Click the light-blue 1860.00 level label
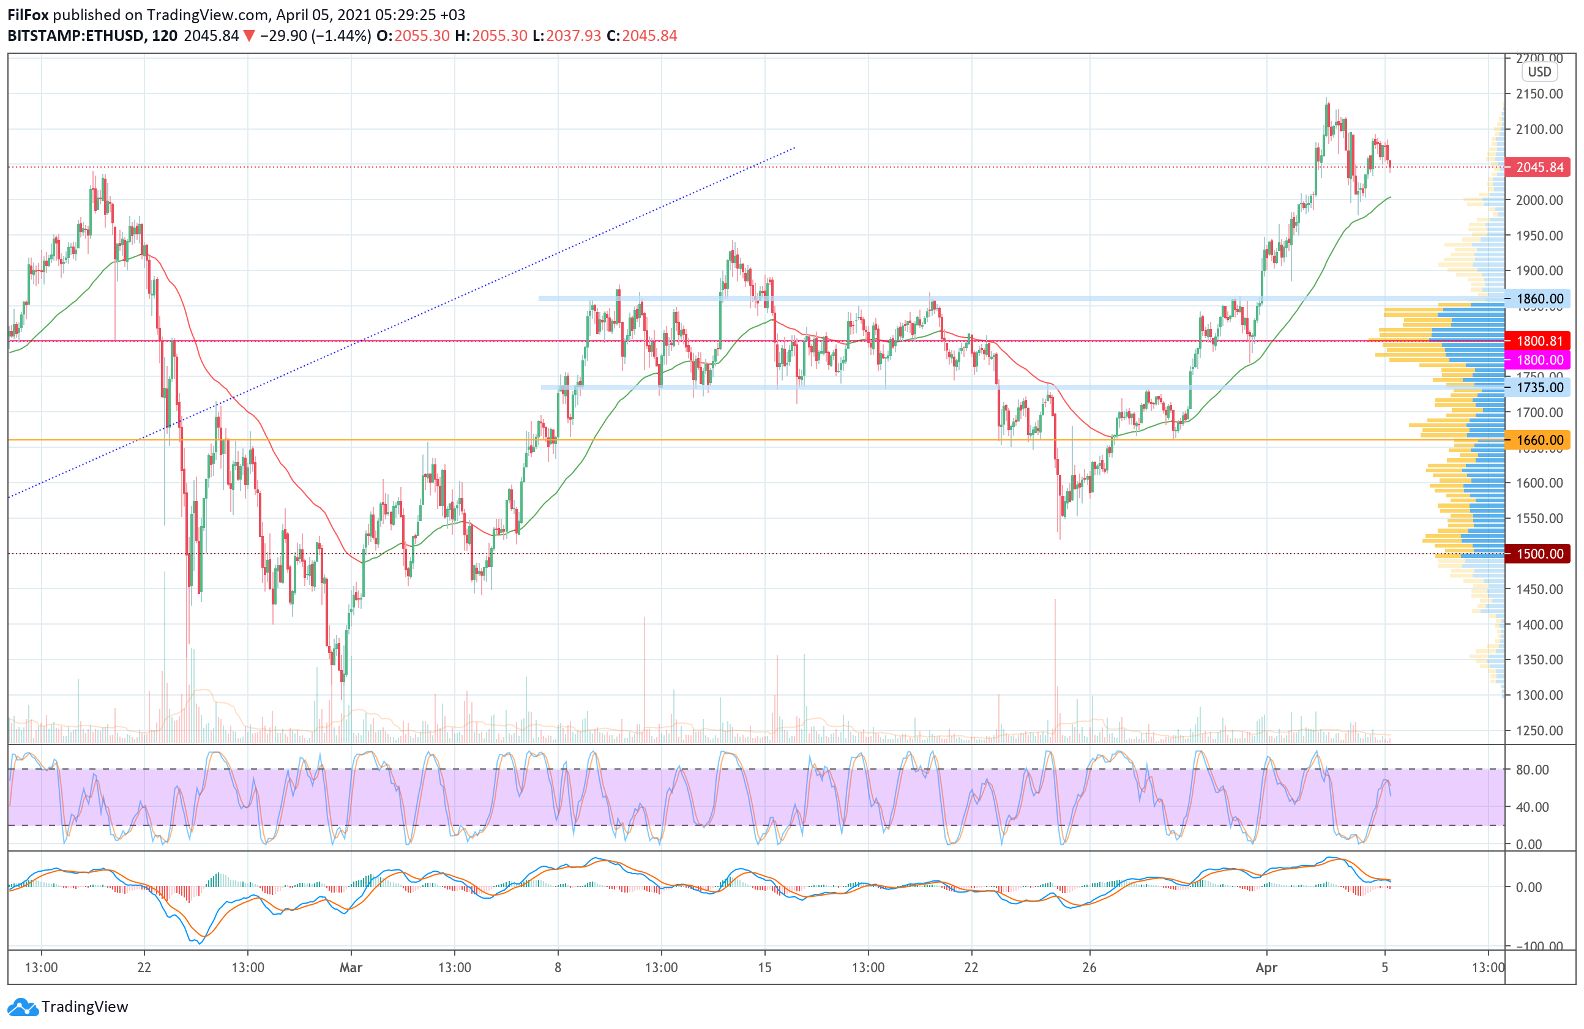Screen dimensions: 1584x1029 click(1539, 299)
